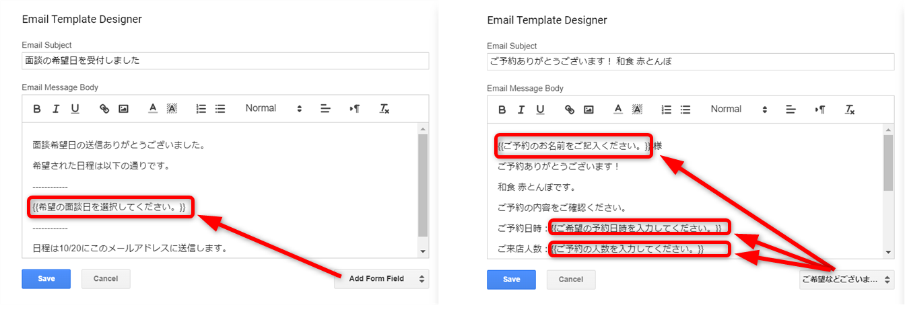This screenshot has width=905, height=336.
Task: Open the Add Form Field dropdown
Action: click(x=381, y=279)
